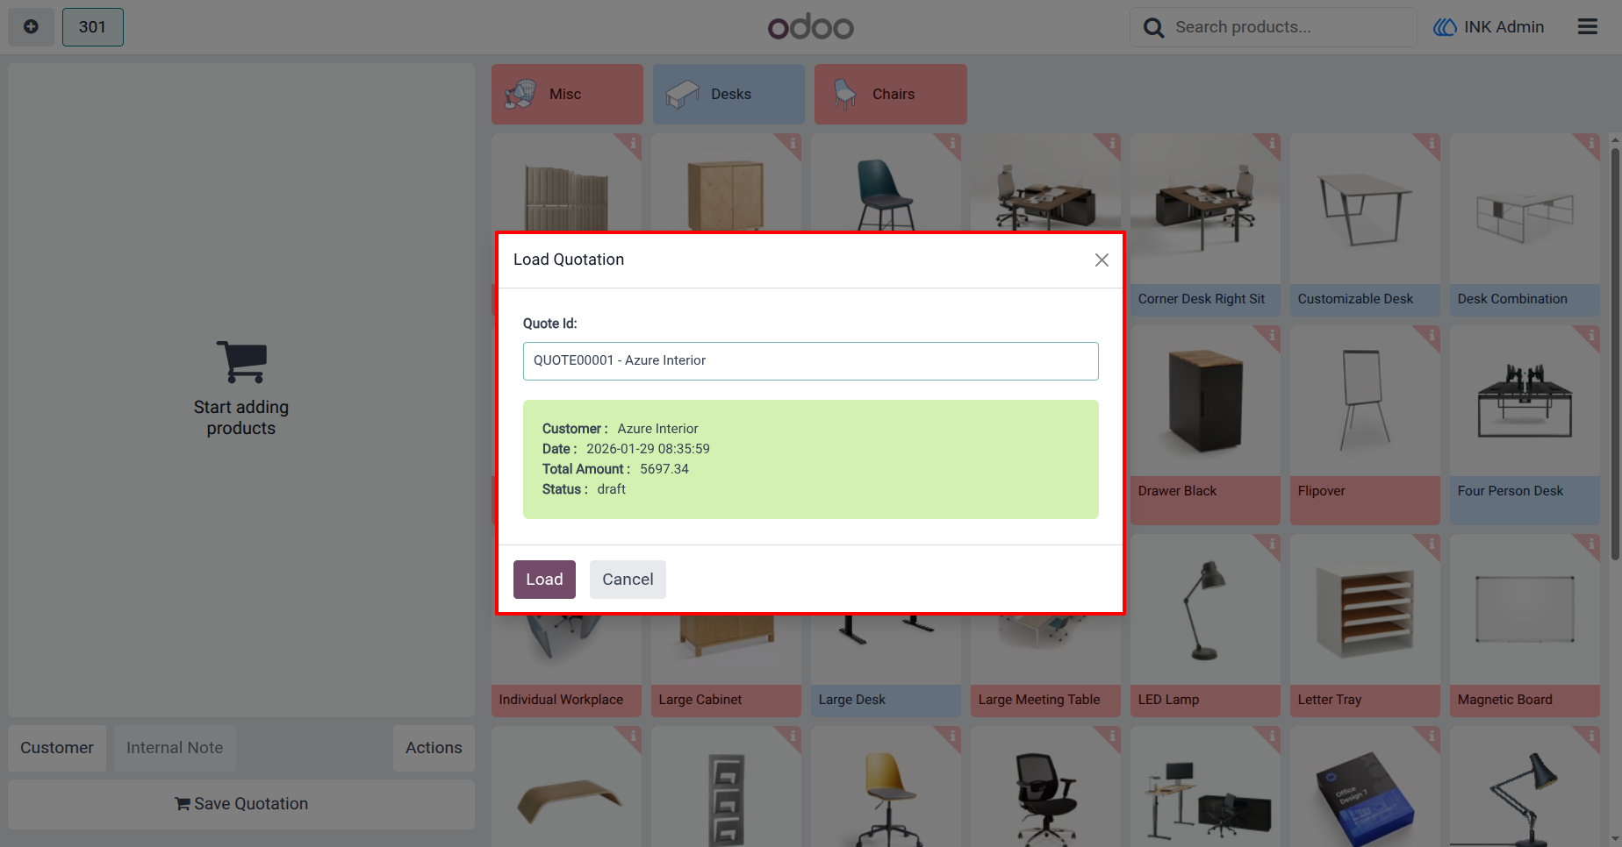Click the info icon on Desk Combination

[x=1591, y=143]
